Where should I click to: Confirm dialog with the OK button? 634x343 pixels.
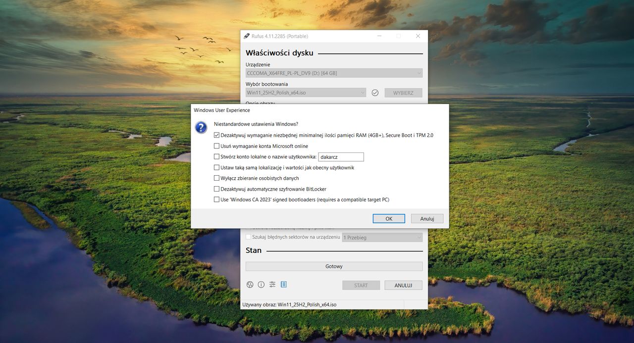coord(389,218)
